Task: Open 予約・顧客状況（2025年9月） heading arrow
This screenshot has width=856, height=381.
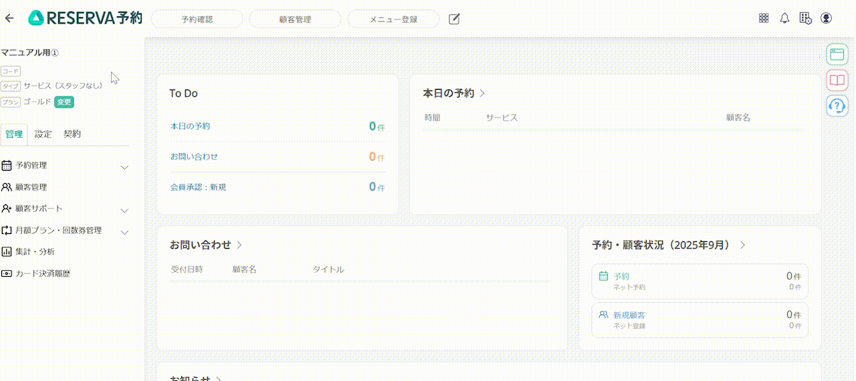Action: click(x=742, y=245)
